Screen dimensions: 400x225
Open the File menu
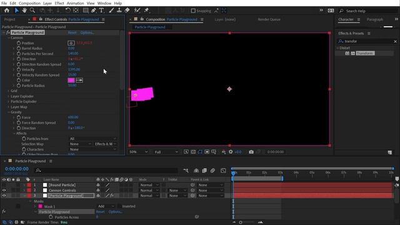[4, 3]
